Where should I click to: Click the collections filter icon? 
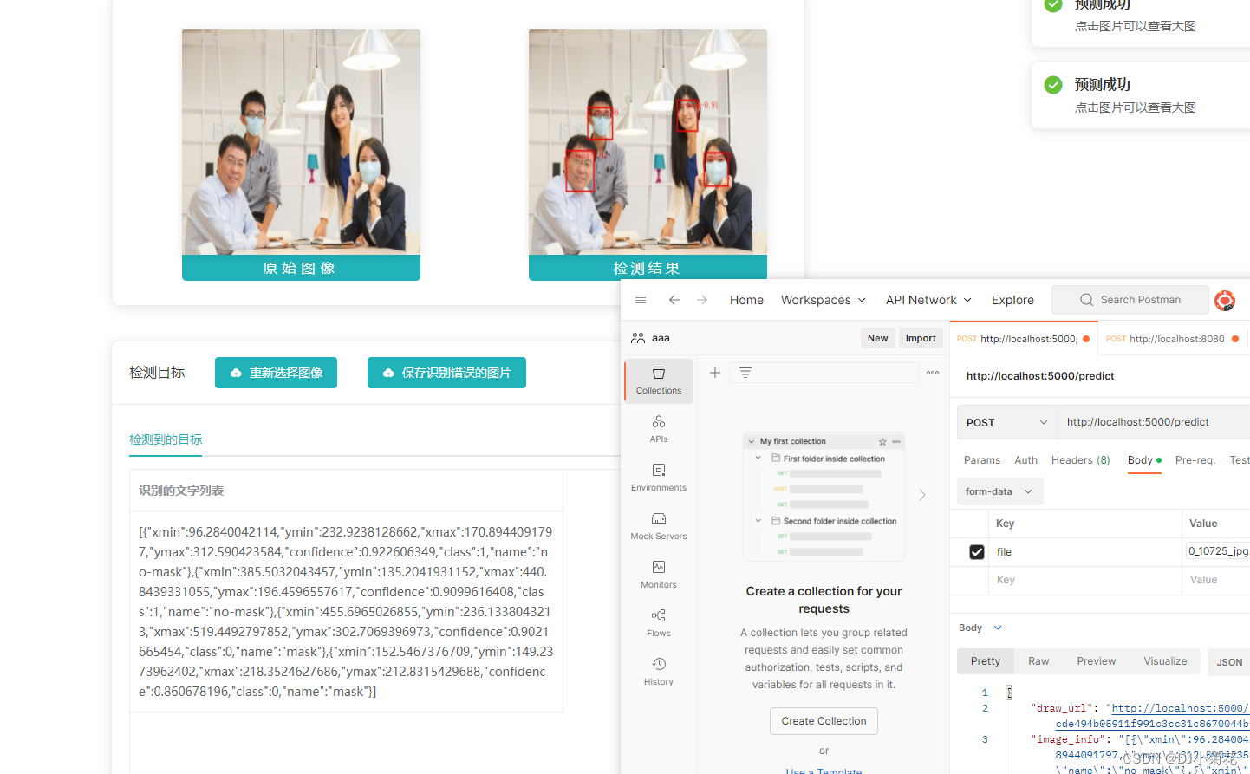(745, 373)
